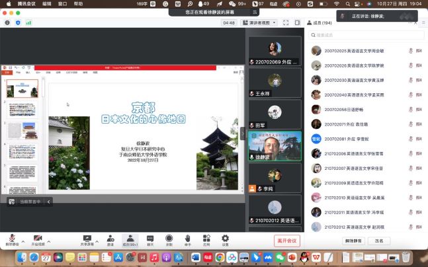
Task: Open the 共享屏幕 share screen tool
Action: pyautogui.click(x=87, y=238)
